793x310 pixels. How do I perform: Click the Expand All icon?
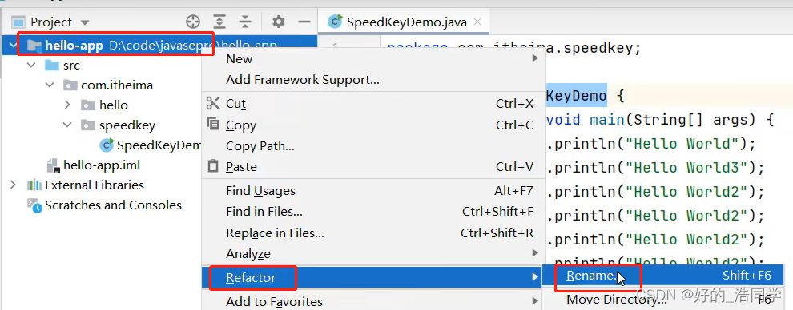219,22
